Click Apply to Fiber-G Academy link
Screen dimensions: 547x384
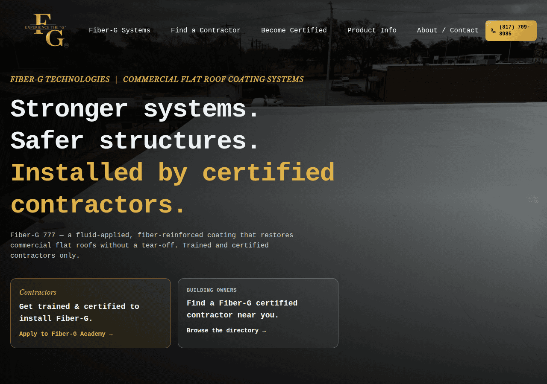[66, 334]
